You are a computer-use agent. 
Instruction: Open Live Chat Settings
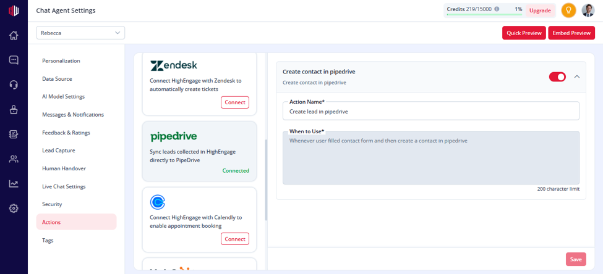[x=64, y=186]
